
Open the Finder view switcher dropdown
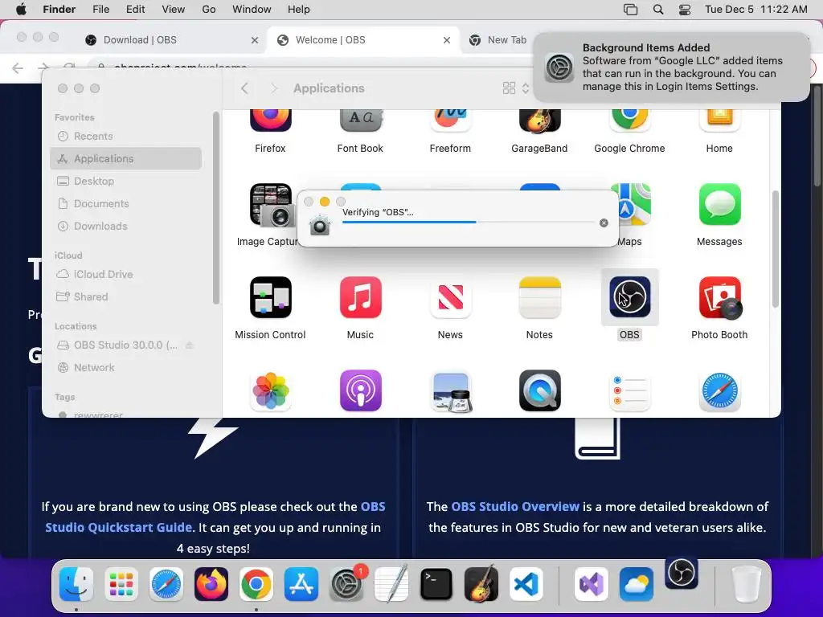tap(516, 88)
